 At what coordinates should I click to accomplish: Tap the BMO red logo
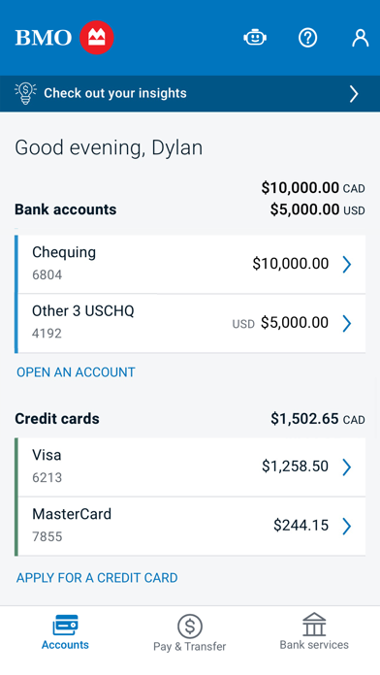[96, 38]
